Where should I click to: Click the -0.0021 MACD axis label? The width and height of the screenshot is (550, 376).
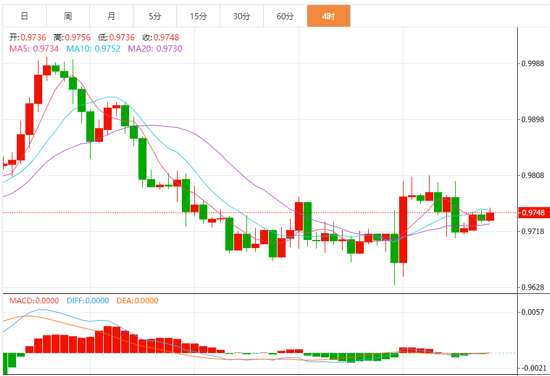pos(533,368)
